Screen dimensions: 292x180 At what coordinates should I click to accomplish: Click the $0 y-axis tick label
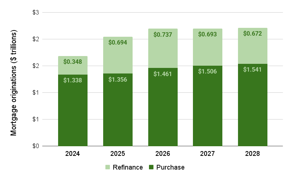tap(36, 146)
